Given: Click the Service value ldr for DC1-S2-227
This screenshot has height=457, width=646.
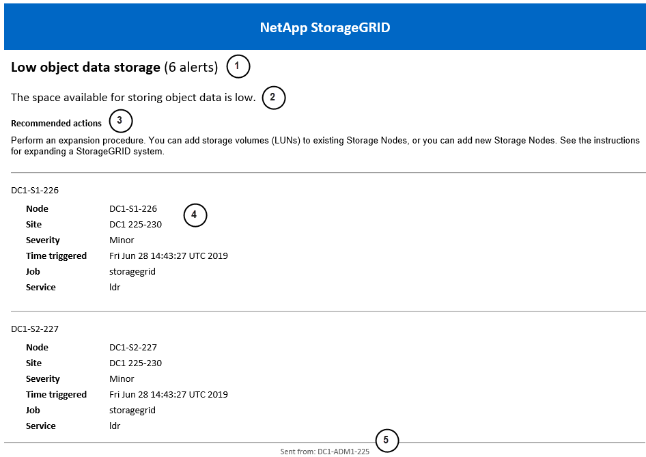Looking at the screenshot, I should pyautogui.click(x=115, y=426).
